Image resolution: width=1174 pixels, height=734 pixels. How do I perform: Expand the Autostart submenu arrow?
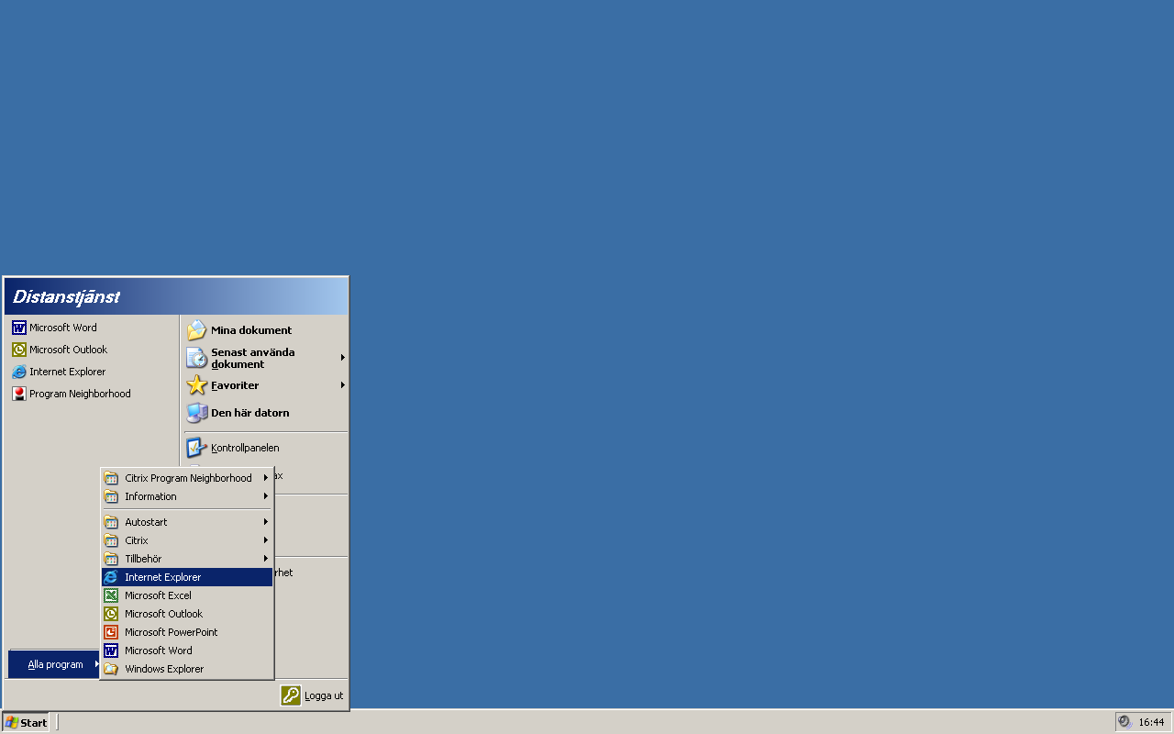point(266,522)
